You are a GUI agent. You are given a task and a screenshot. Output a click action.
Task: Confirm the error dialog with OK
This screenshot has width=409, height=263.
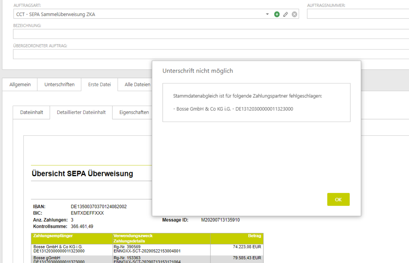338,200
